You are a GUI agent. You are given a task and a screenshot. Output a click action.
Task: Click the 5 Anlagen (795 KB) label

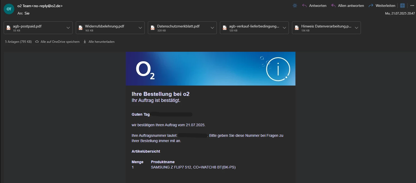click(x=18, y=42)
